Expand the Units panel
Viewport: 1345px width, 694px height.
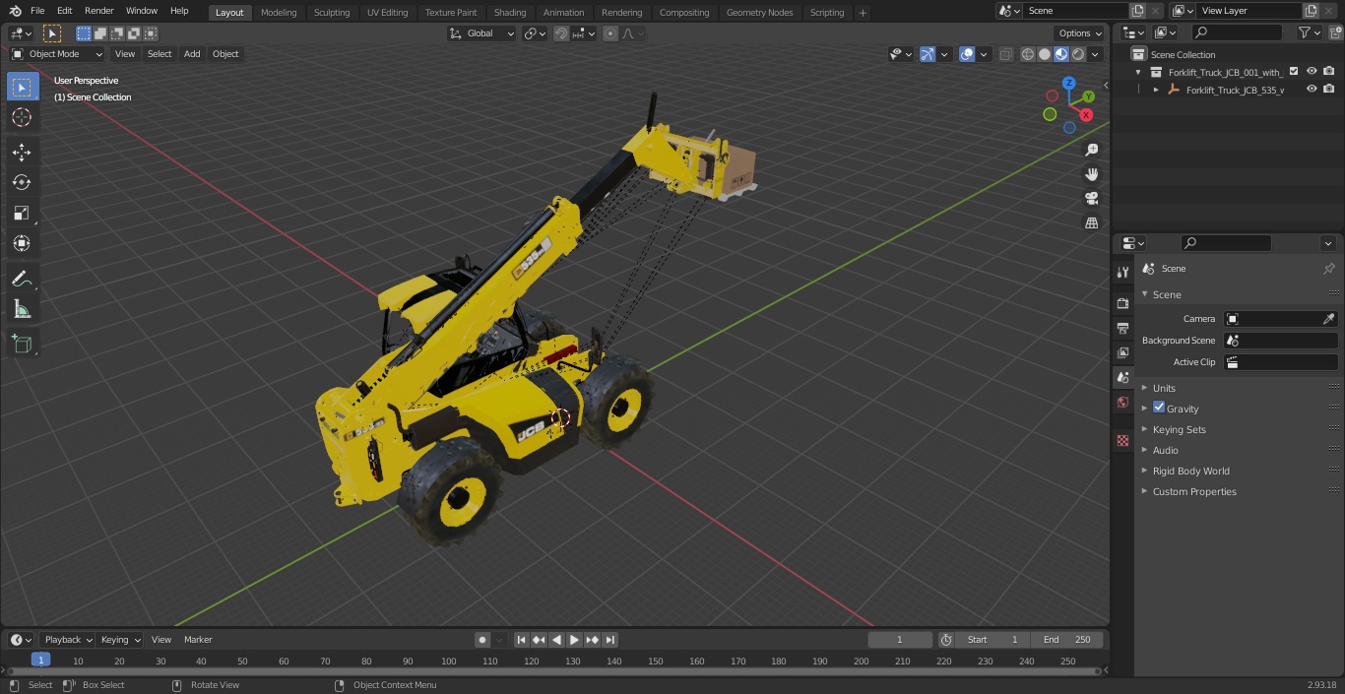pos(1164,388)
